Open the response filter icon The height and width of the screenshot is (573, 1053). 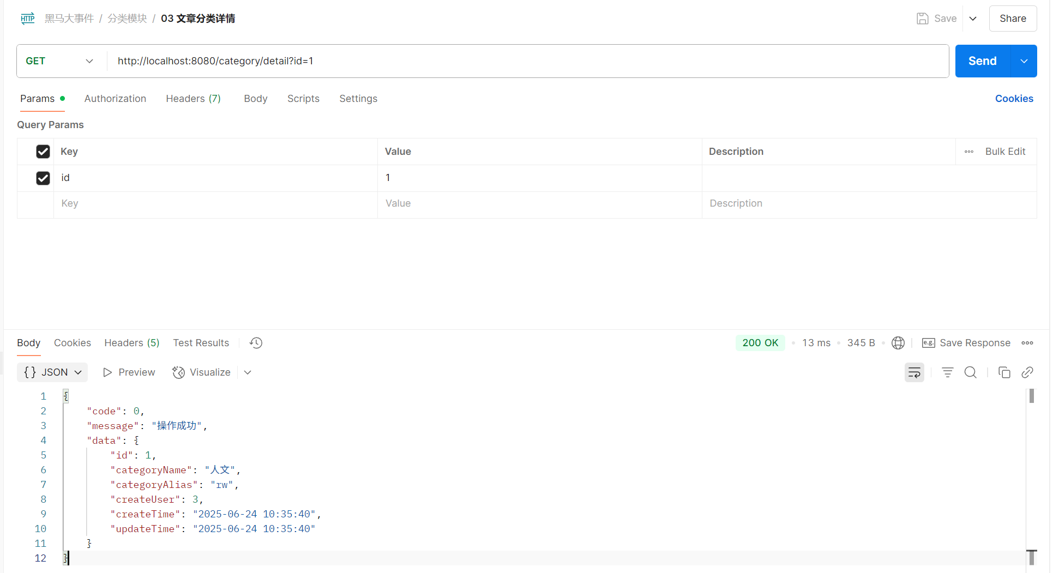point(947,372)
